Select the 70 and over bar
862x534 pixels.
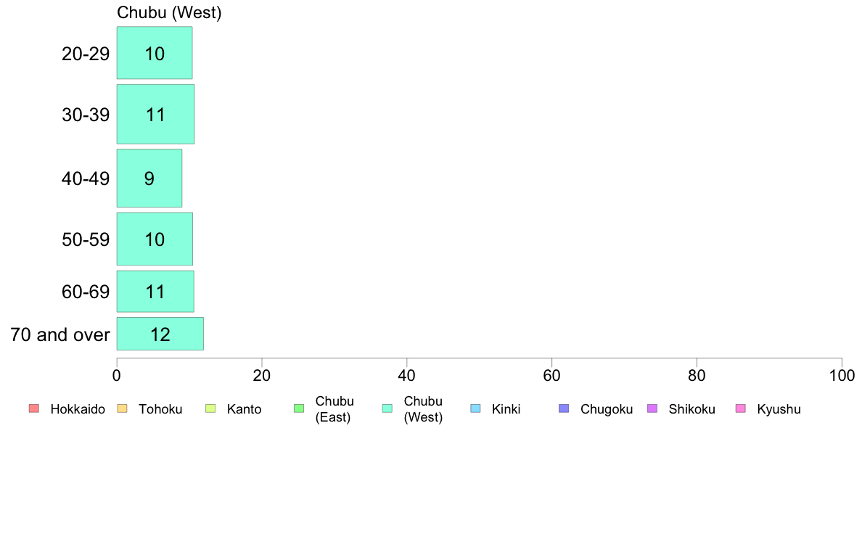(x=160, y=334)
